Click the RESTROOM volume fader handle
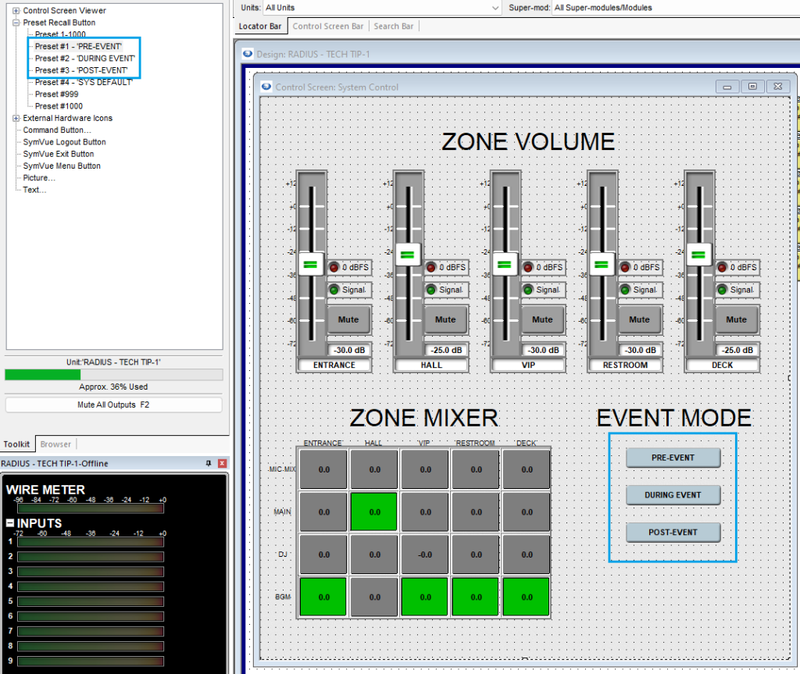Screen dimensions: 800x674 (601, 263)
